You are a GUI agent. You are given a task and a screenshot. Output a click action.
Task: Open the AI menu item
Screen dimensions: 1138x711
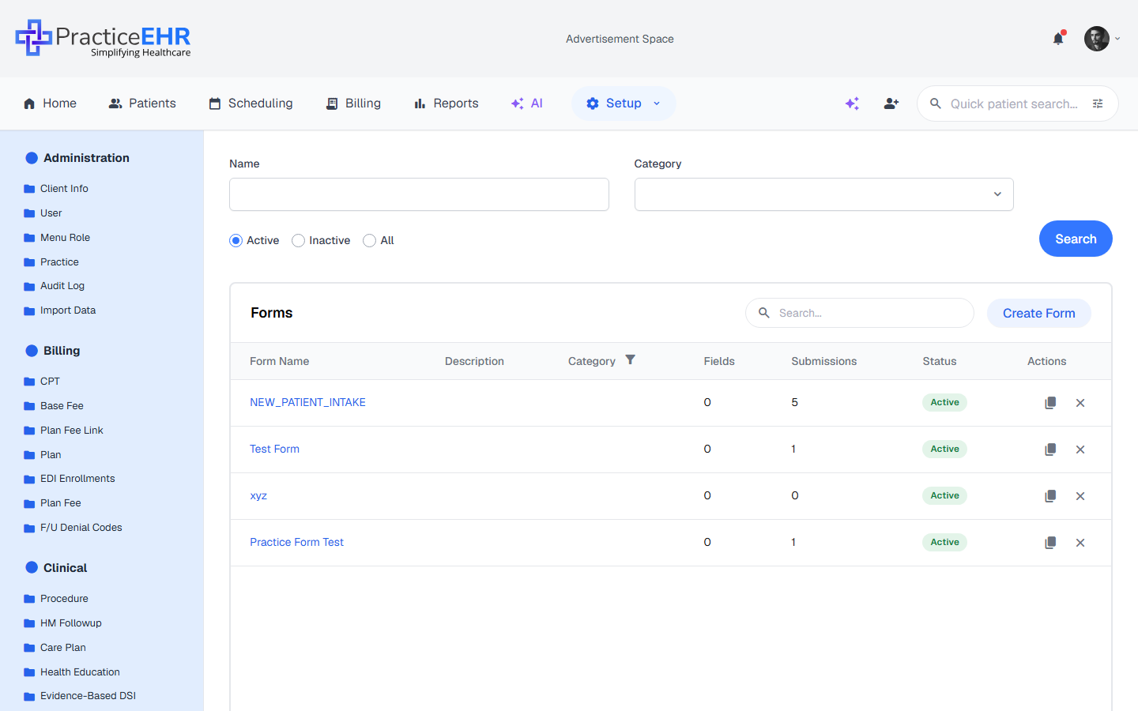(527, 103)
